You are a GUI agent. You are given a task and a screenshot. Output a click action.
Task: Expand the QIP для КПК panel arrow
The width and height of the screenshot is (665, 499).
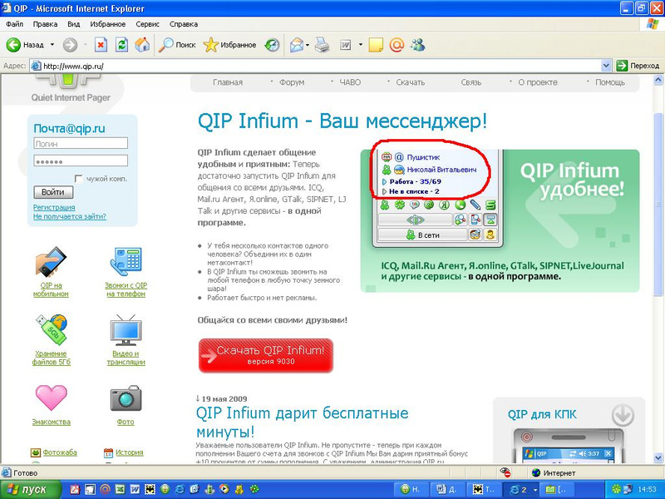click(623, 414)
